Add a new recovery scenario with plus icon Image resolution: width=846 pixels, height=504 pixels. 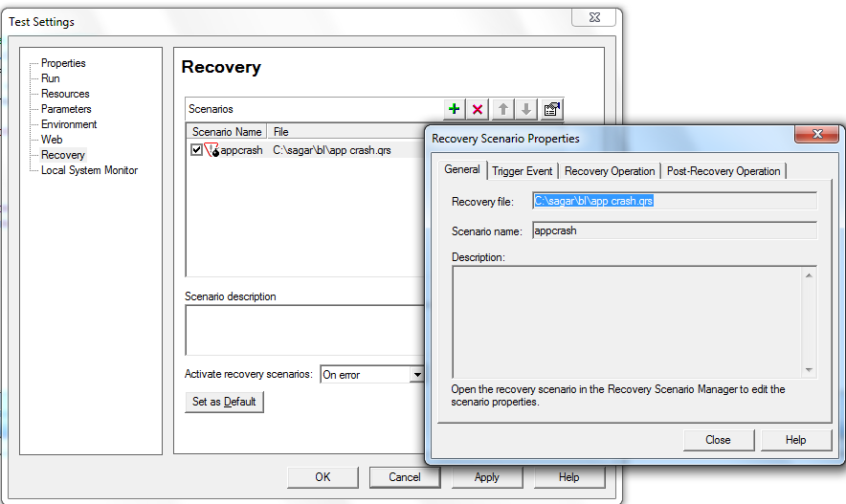click(455, 109)
